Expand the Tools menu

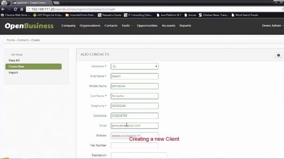pos(127,26)
